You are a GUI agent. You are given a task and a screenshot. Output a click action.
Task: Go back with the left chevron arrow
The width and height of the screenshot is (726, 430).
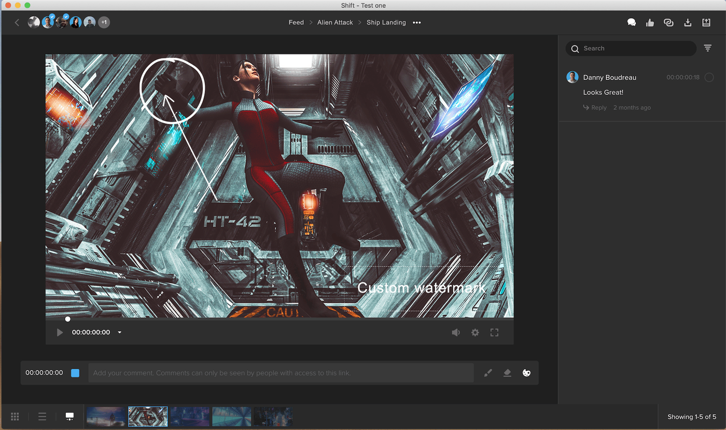pos(17,22)
